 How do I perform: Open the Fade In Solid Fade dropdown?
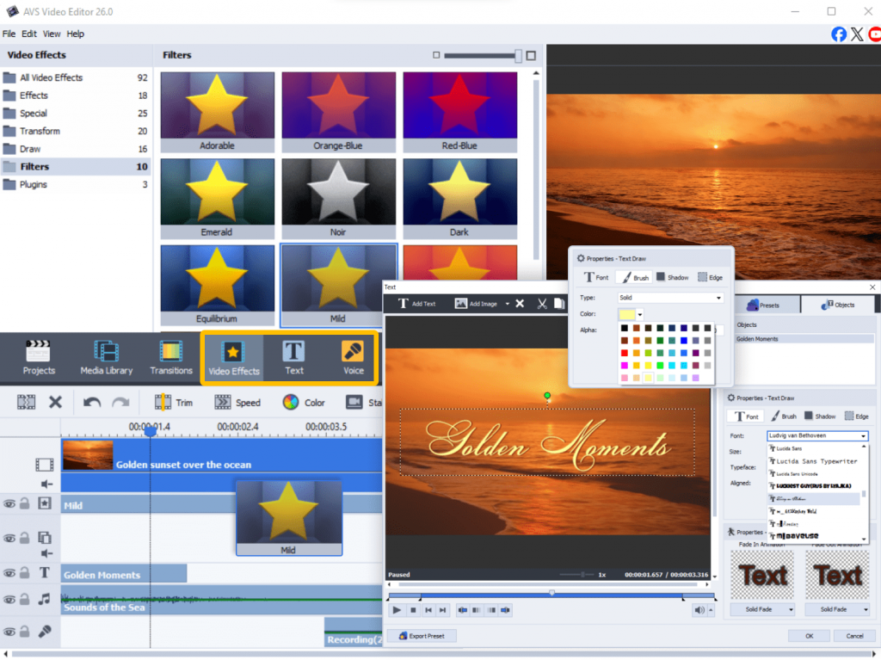(762, 609)
